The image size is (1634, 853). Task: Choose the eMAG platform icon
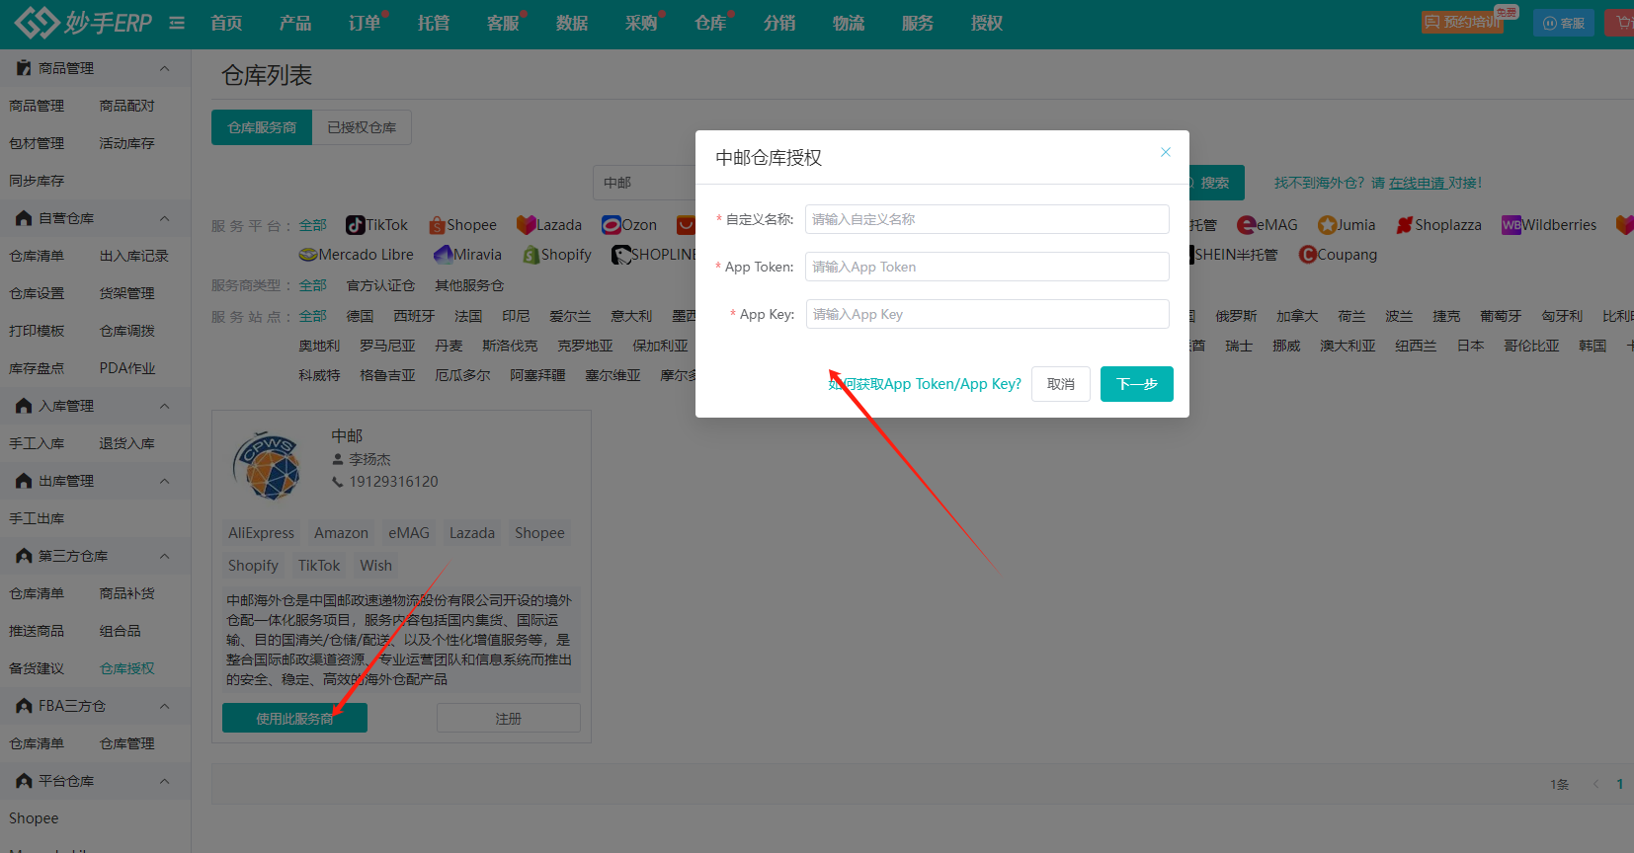1246,225
